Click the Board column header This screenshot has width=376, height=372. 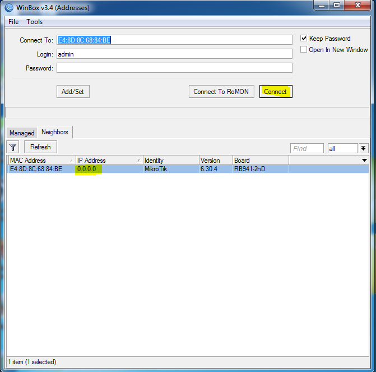[261, 160]
